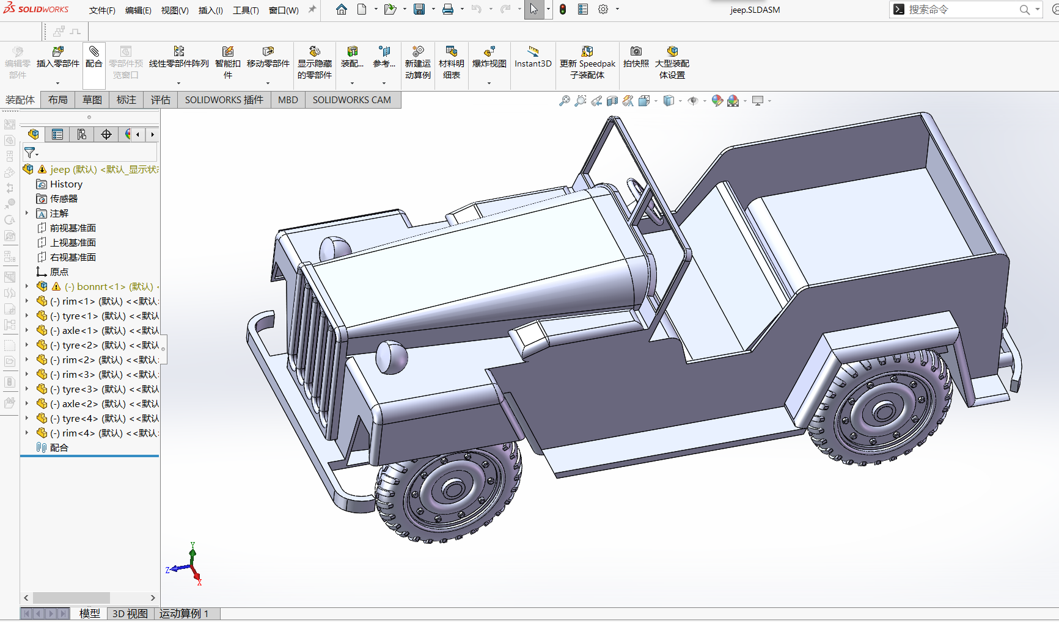Toggle the hide/show items eye icon
The image size is (1059, 622).
point(693,101)
